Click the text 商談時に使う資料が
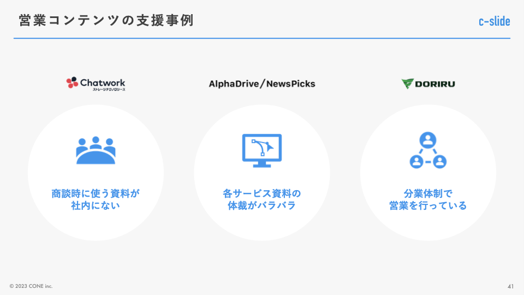 96,193
